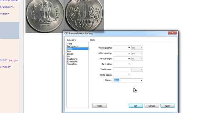
Task: Select the Background category
Action: tap(73, 46)
